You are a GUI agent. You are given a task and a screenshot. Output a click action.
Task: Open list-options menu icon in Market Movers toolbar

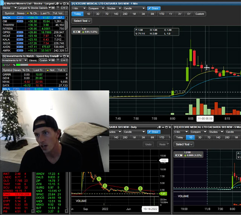[x=52, y=8]
